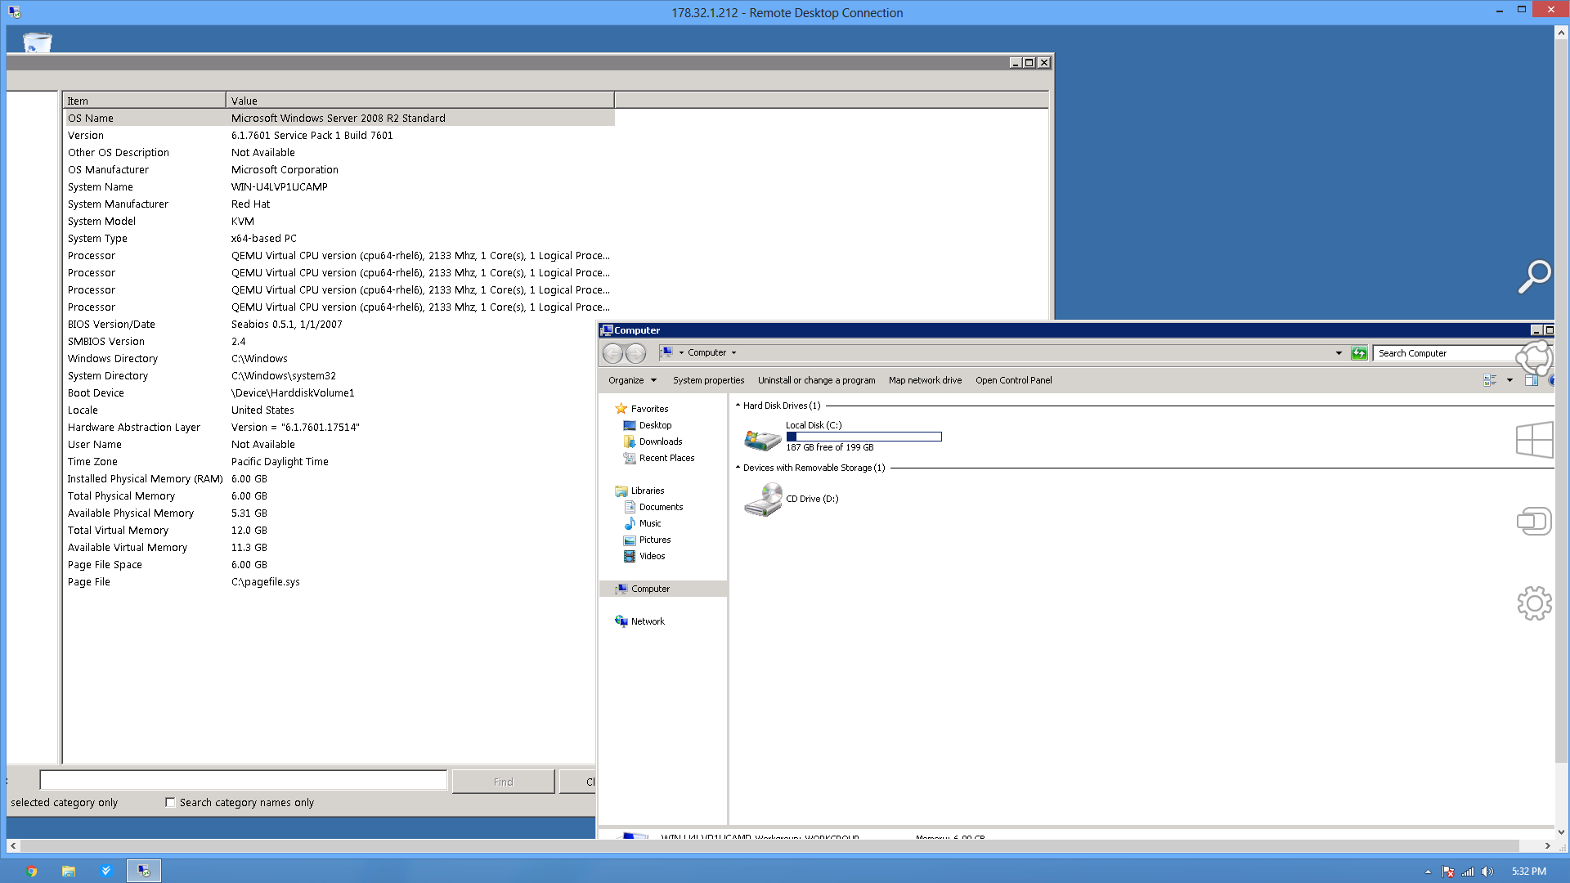The width and height of the screenshot is (1570, 883).
Task: Open the Recycle Bin on remote desktop
Action: click(x=37, y=43)
